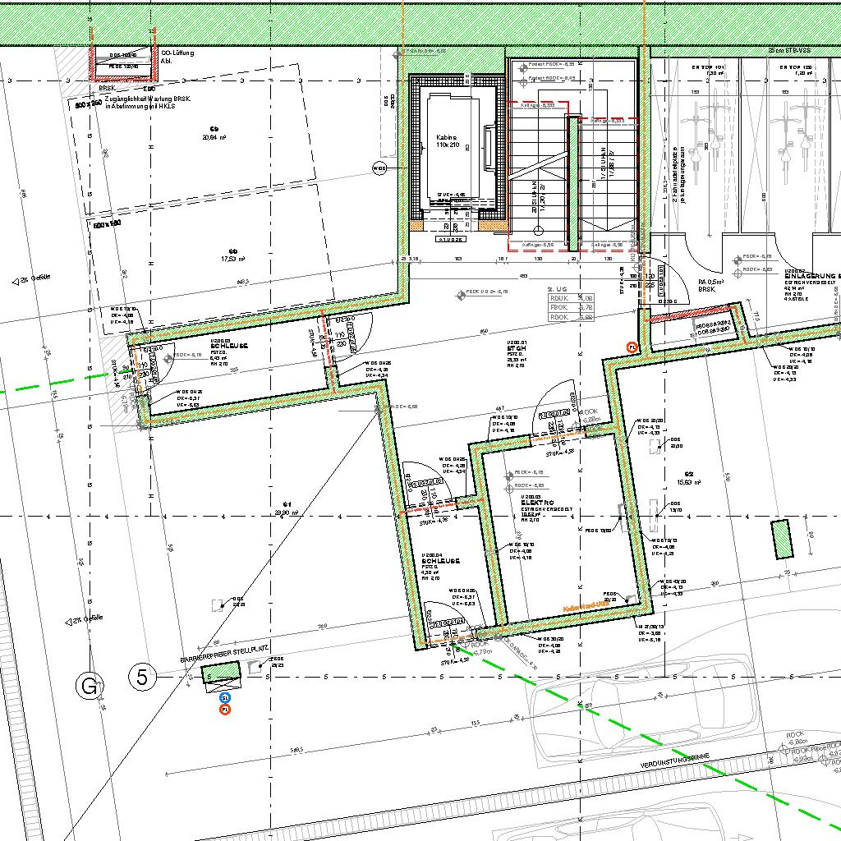Select the WDS circle tag left of the elevator
The height and width of the screenshot is (841, 841).
pos(379,168)
